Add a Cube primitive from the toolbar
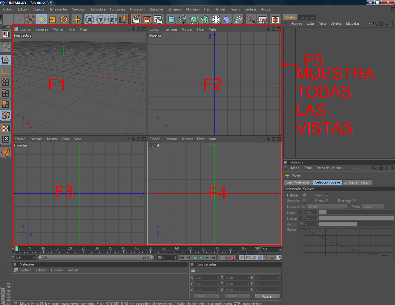Viewport: 395px width, 305px height. pyautogui.click(x=171, y=19)
